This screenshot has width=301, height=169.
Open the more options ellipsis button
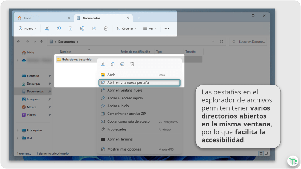pyautogui.click(x=167, y=28)
